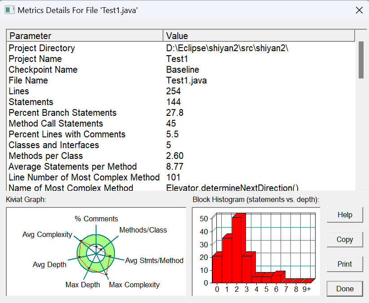Click the histogram bar for depth 1
The height and width of the screenshot is (303, 369).
click(x=227, y=260)
